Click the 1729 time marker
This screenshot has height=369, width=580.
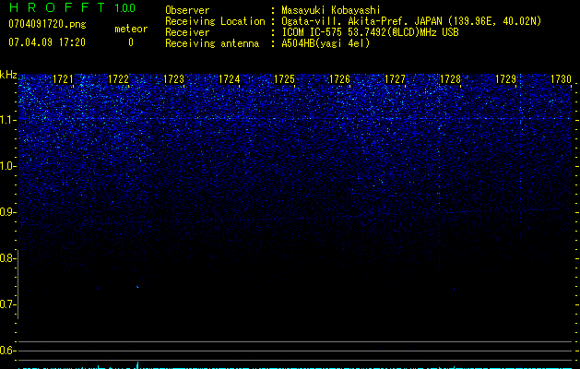coord(505,79)
